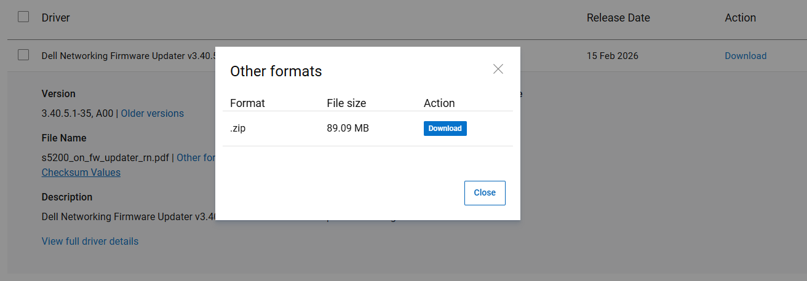View full driver details
The width and height of the screenshot is (807, 281).
pos(90,241)
